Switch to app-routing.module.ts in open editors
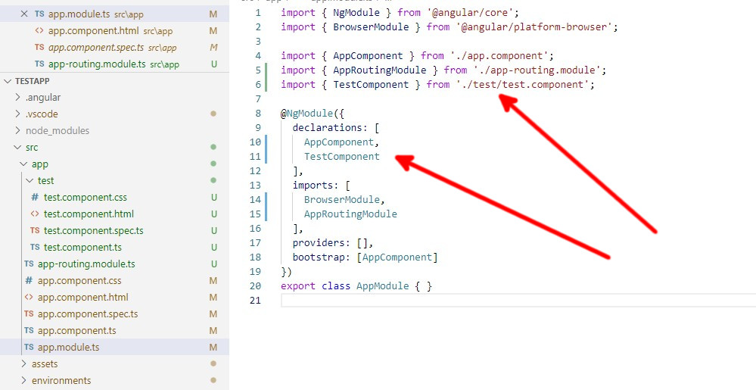 point(96,64)
